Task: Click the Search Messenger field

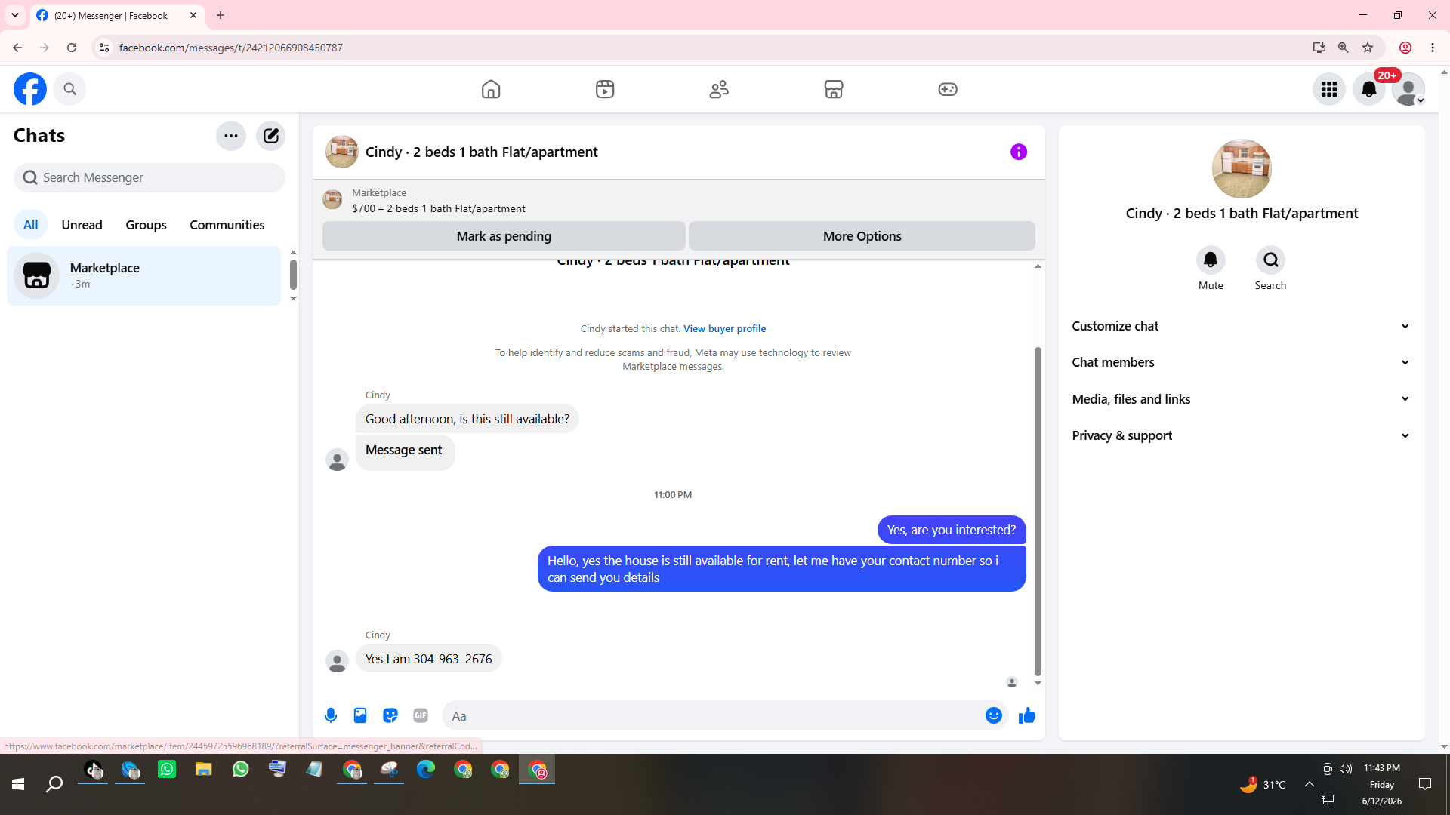Action: tap(150, 177)
